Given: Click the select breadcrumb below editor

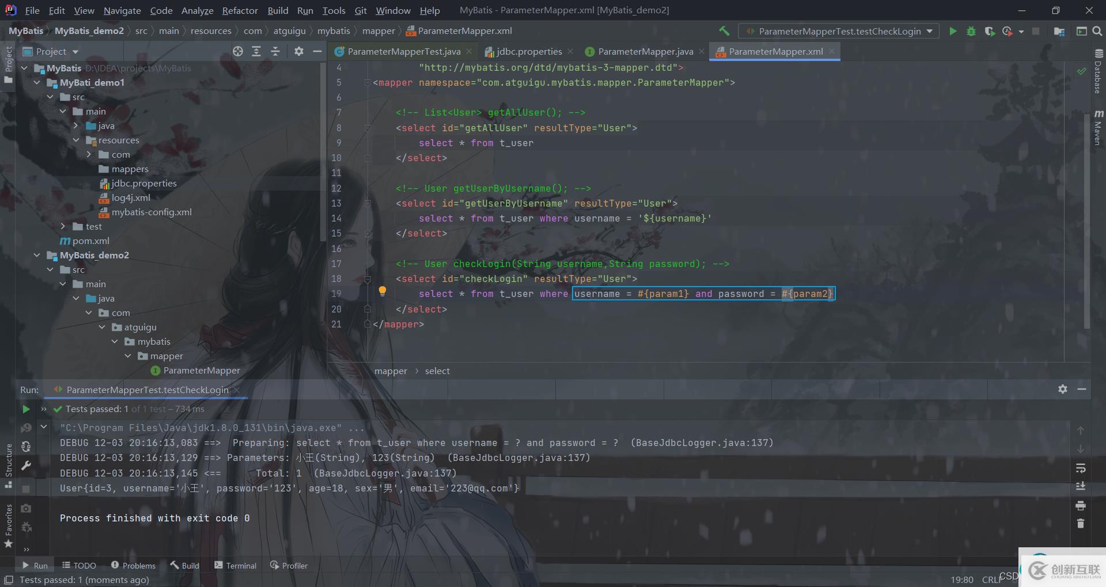Looking at the screenshot, I should 437,371.
